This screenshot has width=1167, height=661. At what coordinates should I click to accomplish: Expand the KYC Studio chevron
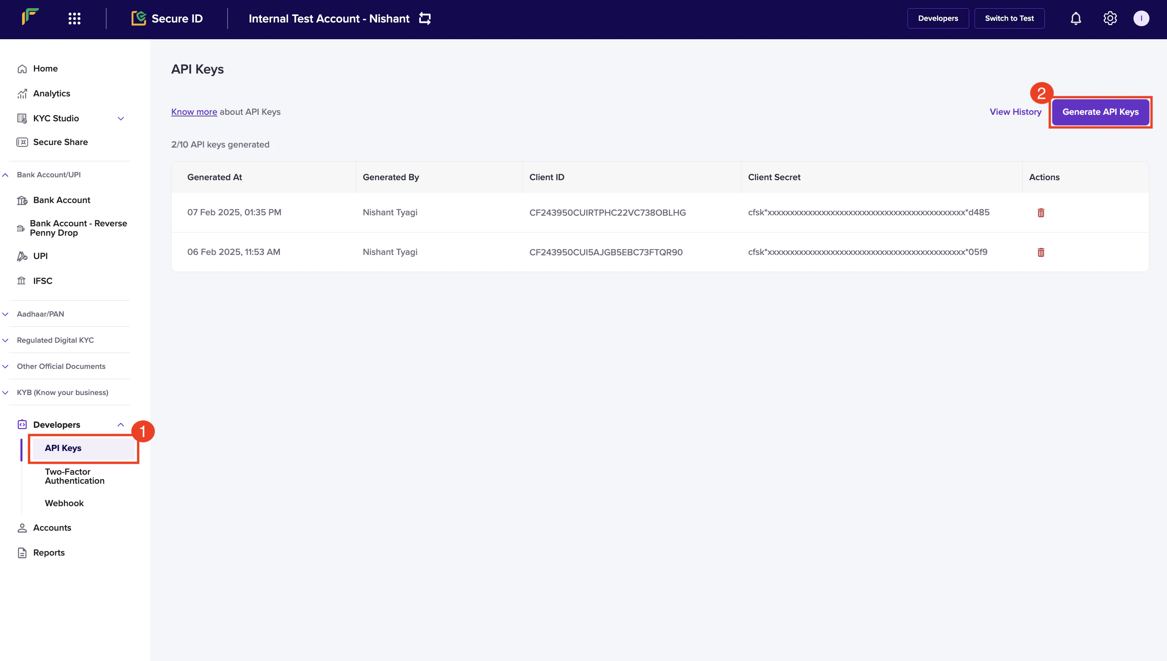coord(121,118)
